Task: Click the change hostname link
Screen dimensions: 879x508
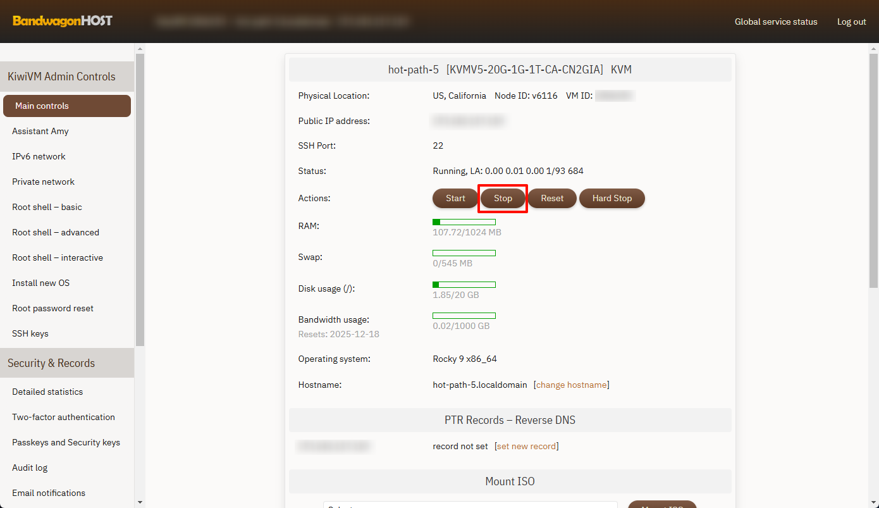Action: 571,385
